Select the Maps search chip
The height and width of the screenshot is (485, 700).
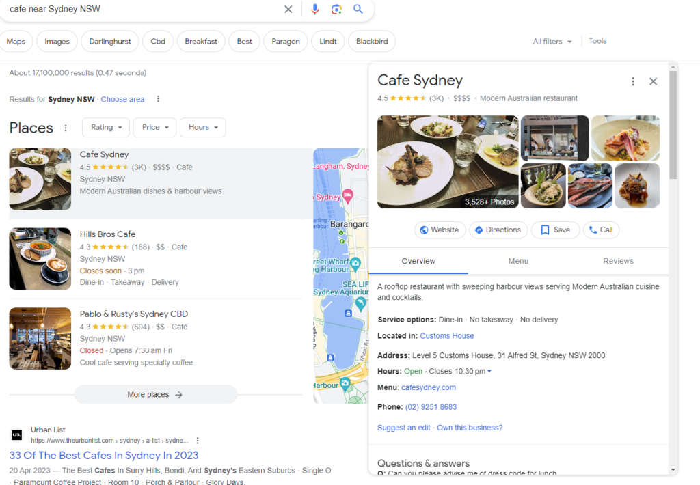pyautogui.click(x=16, y=41)
